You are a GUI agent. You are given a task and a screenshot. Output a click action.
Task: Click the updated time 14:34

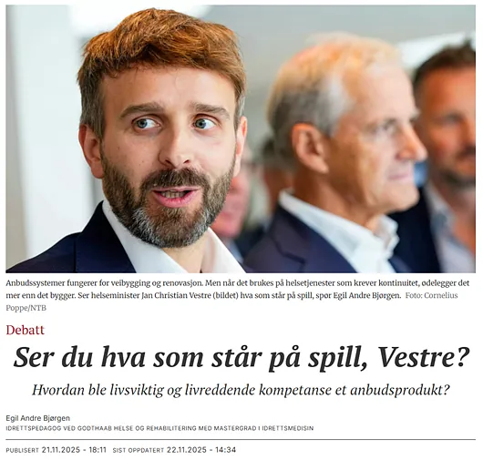(x=225, y=450)
